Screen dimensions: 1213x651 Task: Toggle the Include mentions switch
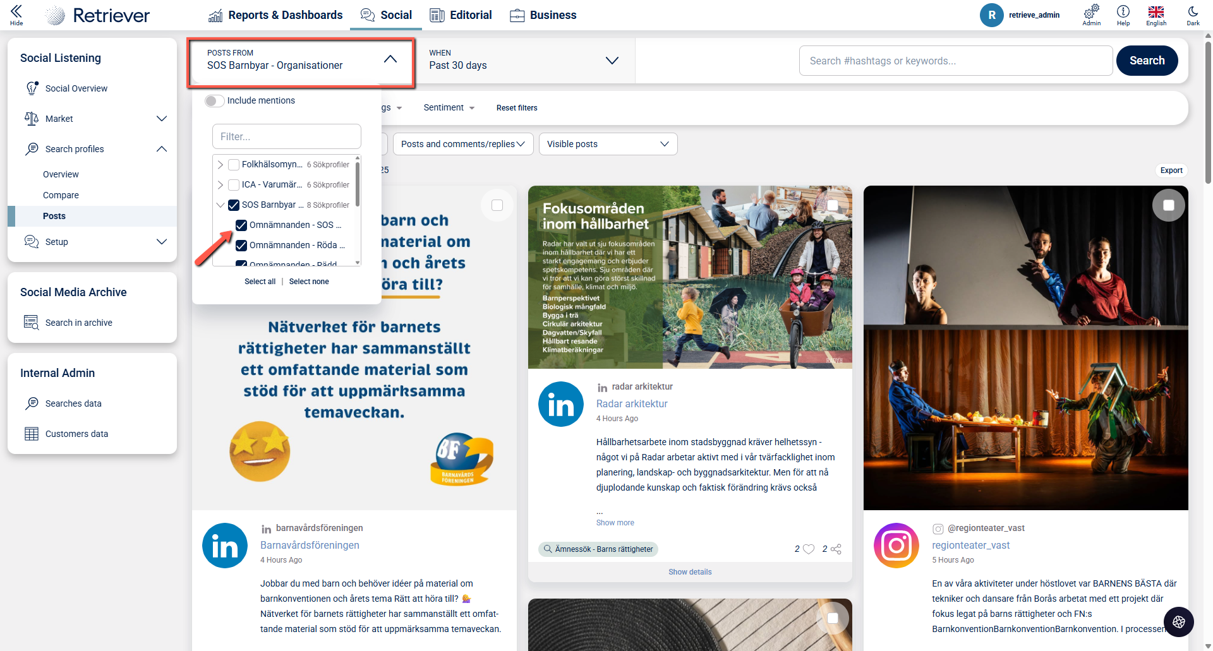215,101
